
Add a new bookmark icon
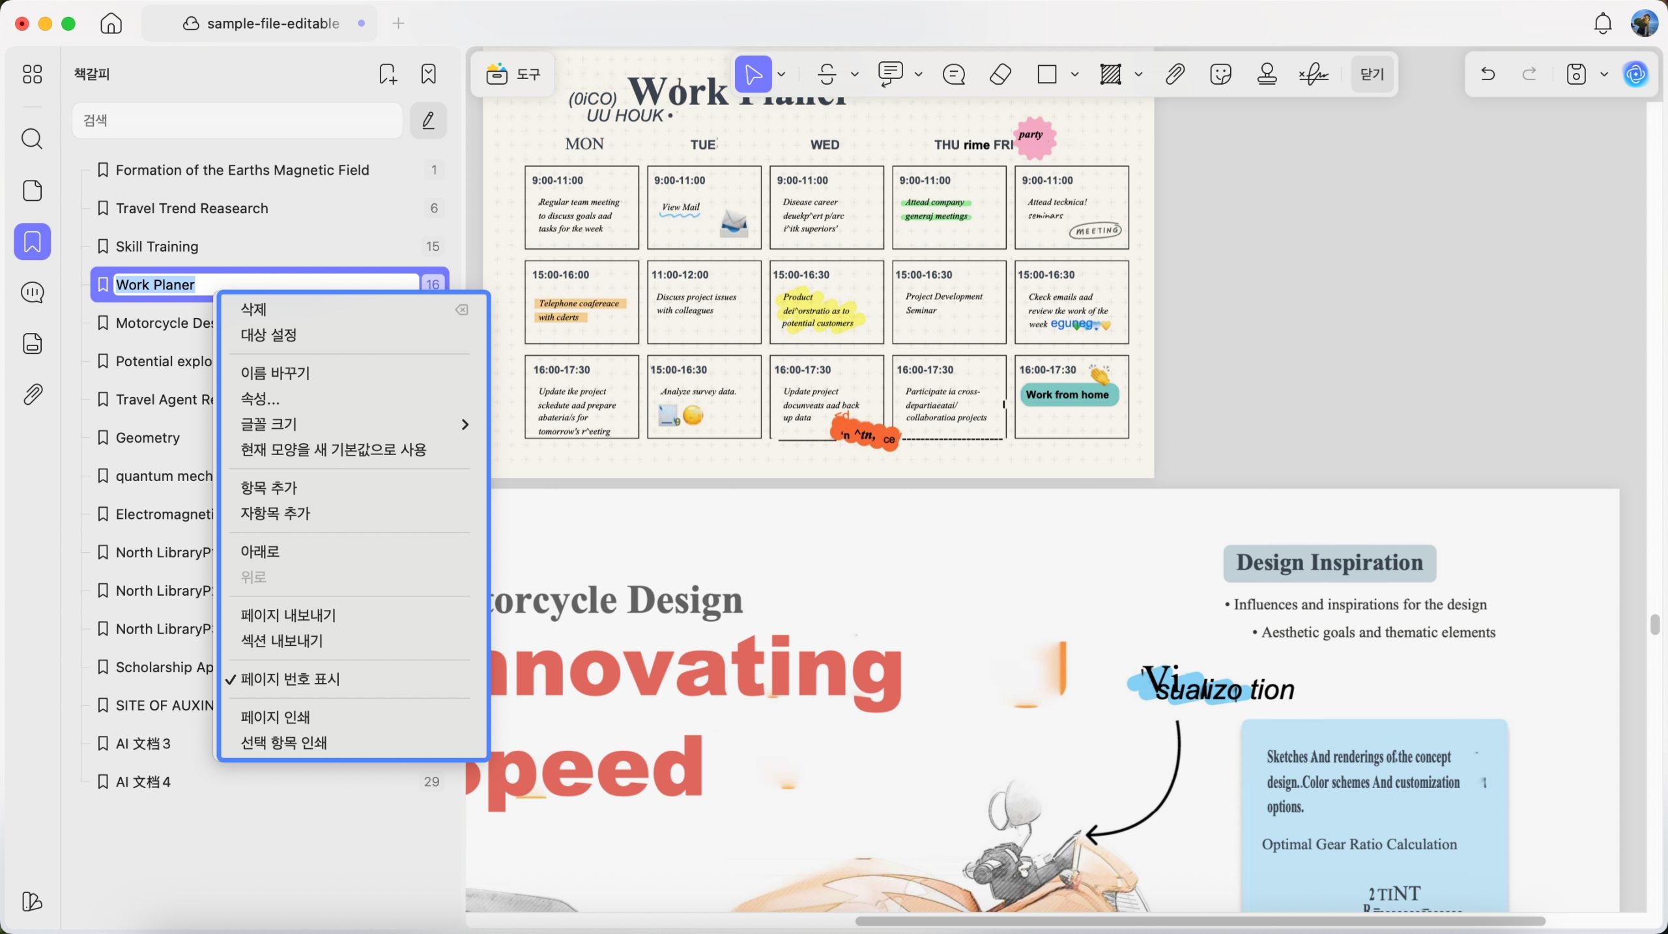[388, 74]
